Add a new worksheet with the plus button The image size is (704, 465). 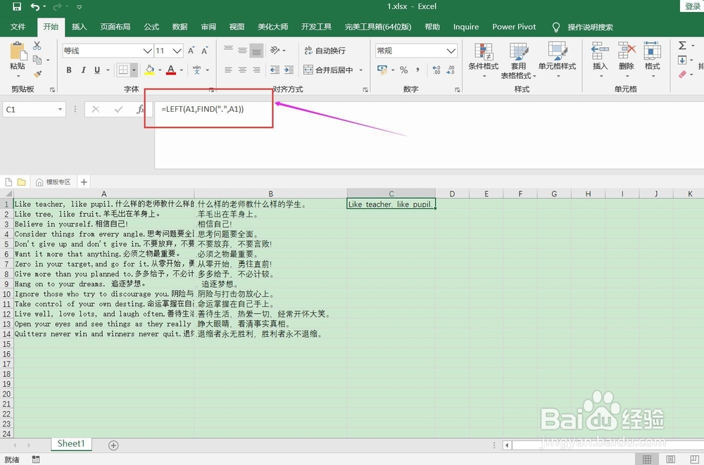pyautogui.click(x=113, y=444)
